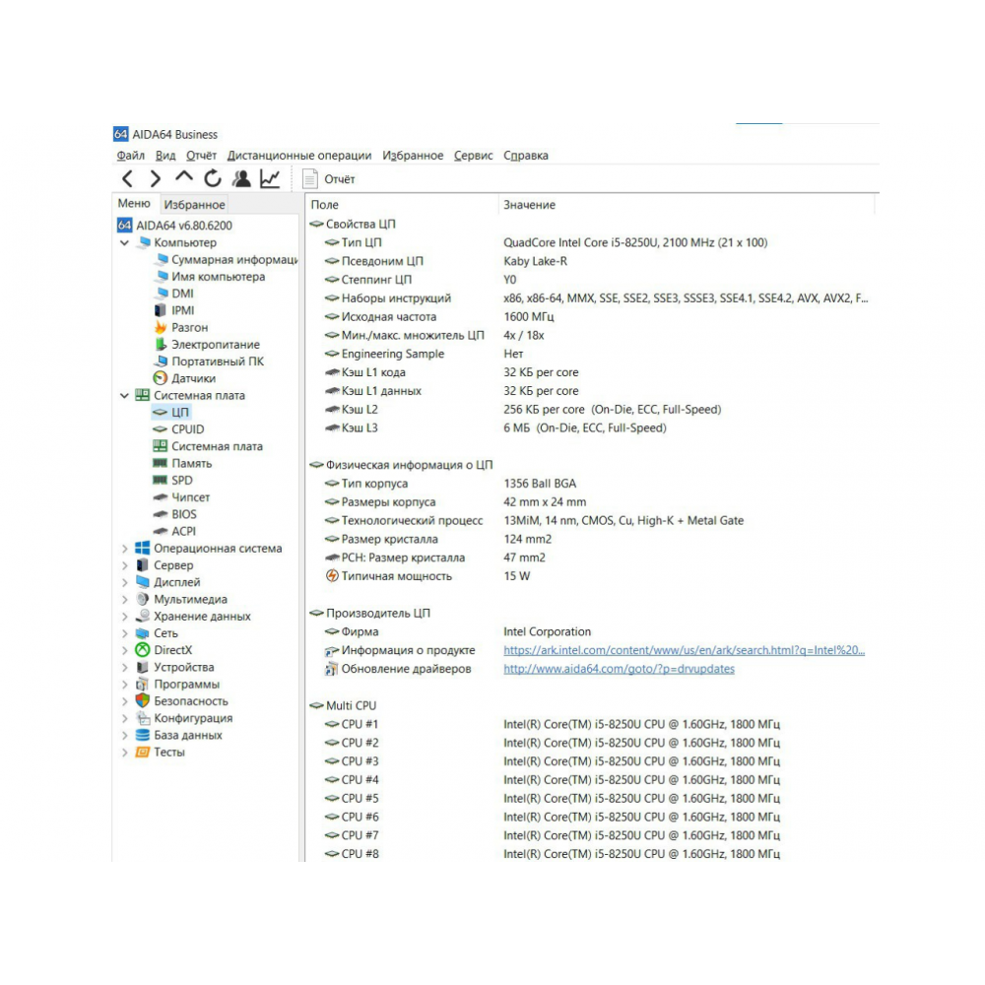The width and height of the screenshot is (985, 985).
Task: Select the Разгон flame icon in the tree
Action: click(161, 327)
